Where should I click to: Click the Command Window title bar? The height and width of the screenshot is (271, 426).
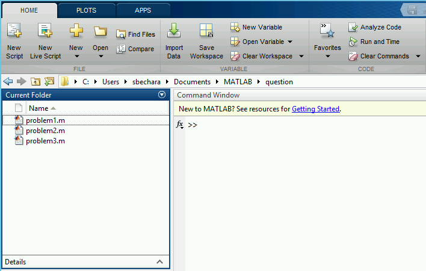click(x=300, y=95)
